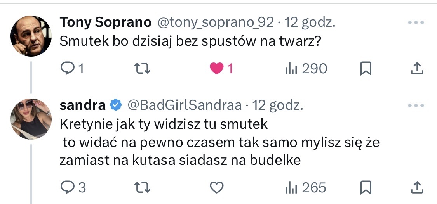Bookmark sandra's tweet
Image resolution: width=437 pixels, height=204 pixels.
coord(366,188)
